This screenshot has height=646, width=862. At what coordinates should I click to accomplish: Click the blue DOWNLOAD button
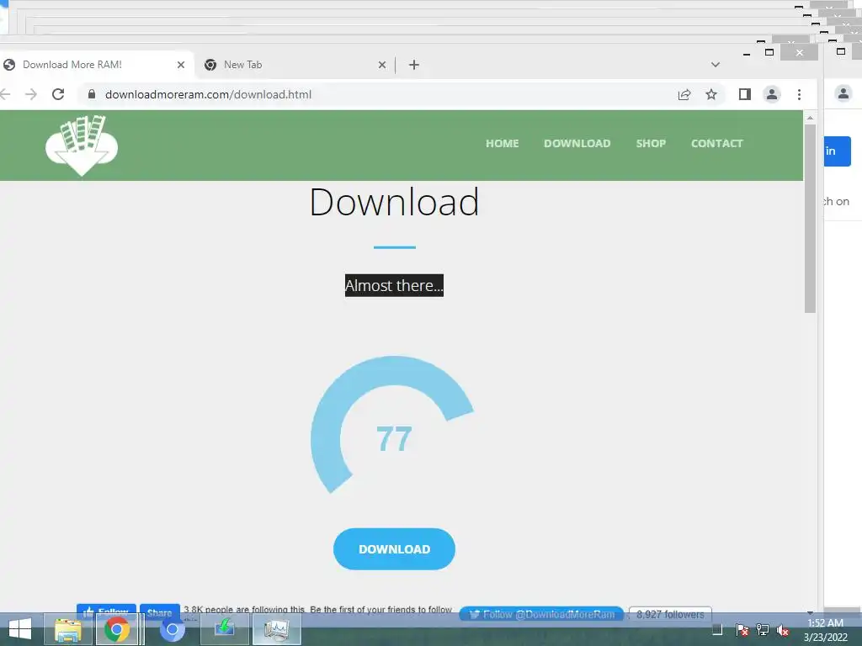click(x=394, y=548)
